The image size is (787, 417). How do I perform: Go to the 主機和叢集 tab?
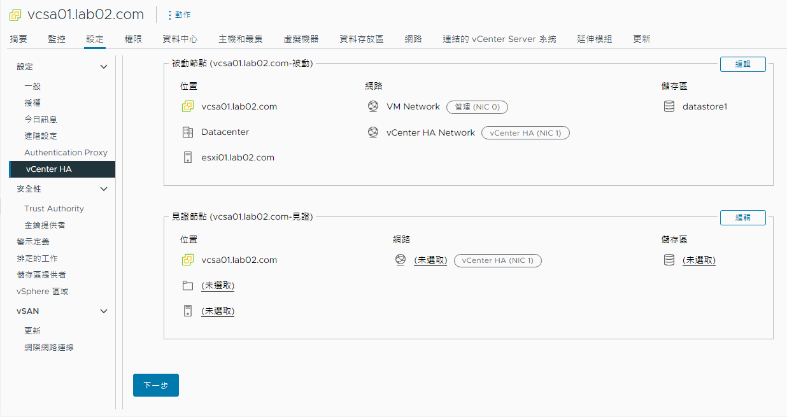[241, 39]
